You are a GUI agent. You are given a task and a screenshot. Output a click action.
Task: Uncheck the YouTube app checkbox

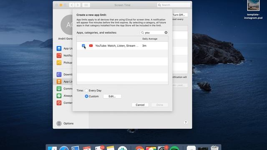click(83, 45)
